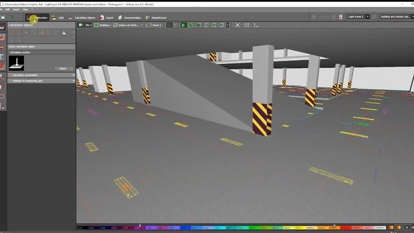Click the green segment of the false color scale

[x=254, y=228]
